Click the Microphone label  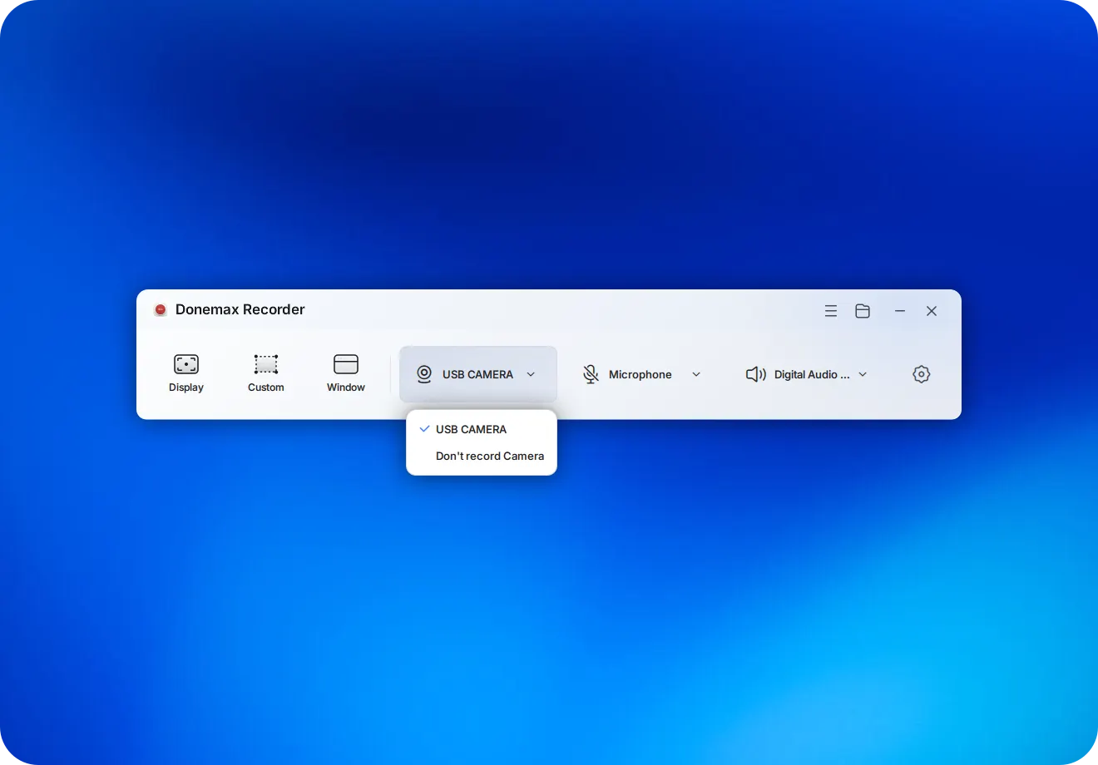pyautogui.click(x=640, y=375)
